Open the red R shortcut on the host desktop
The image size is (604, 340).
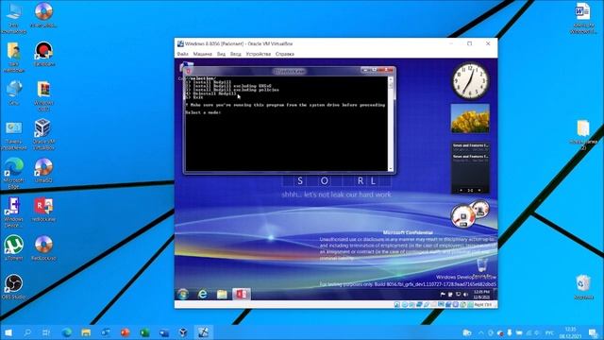coord(43,209)
